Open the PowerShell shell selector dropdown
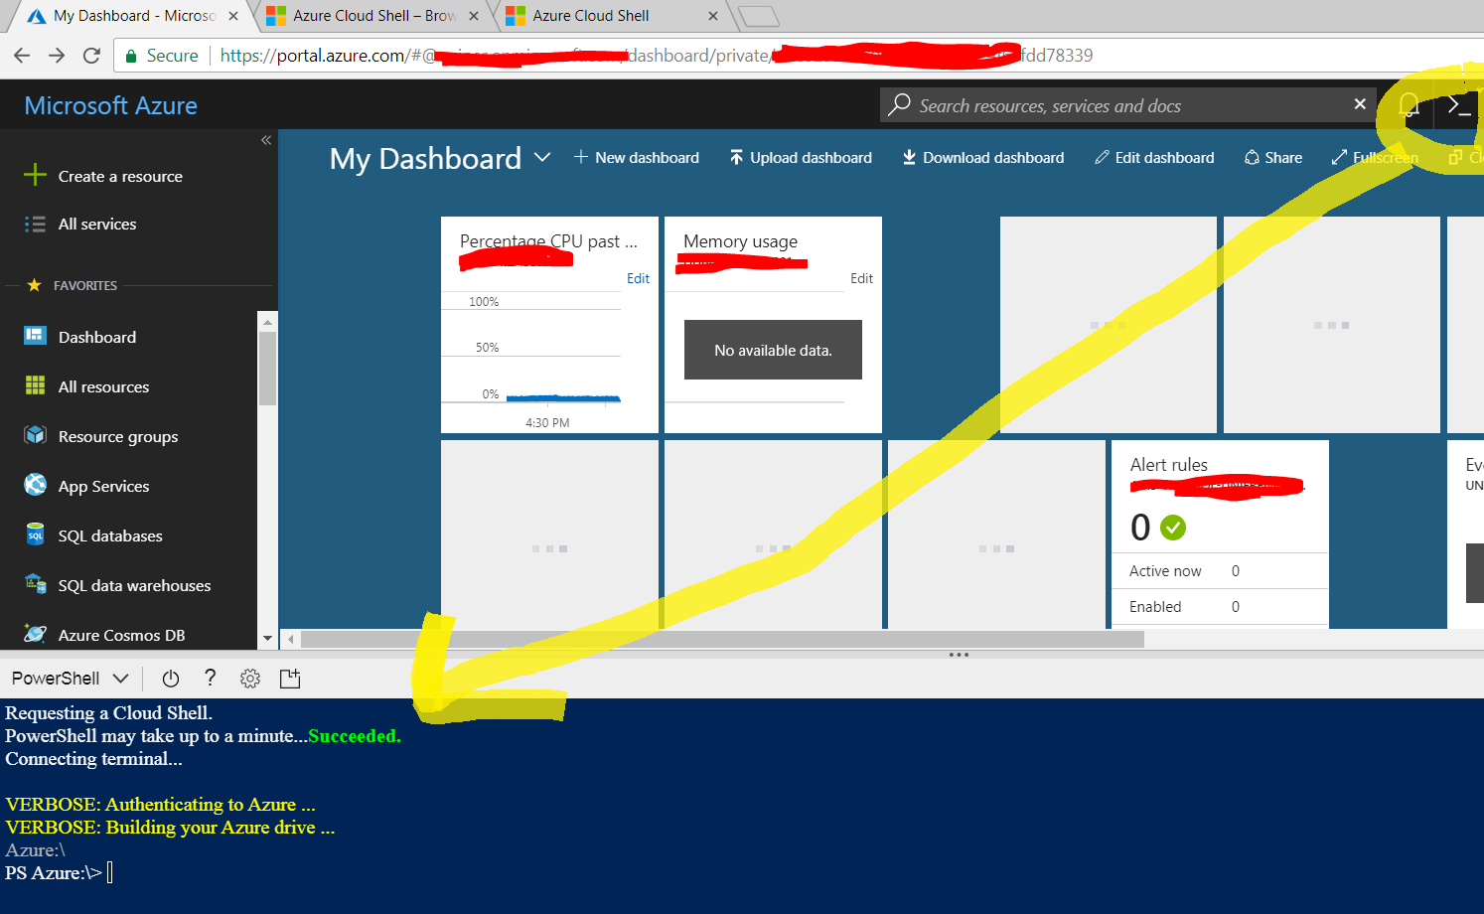 click(70, 678)
